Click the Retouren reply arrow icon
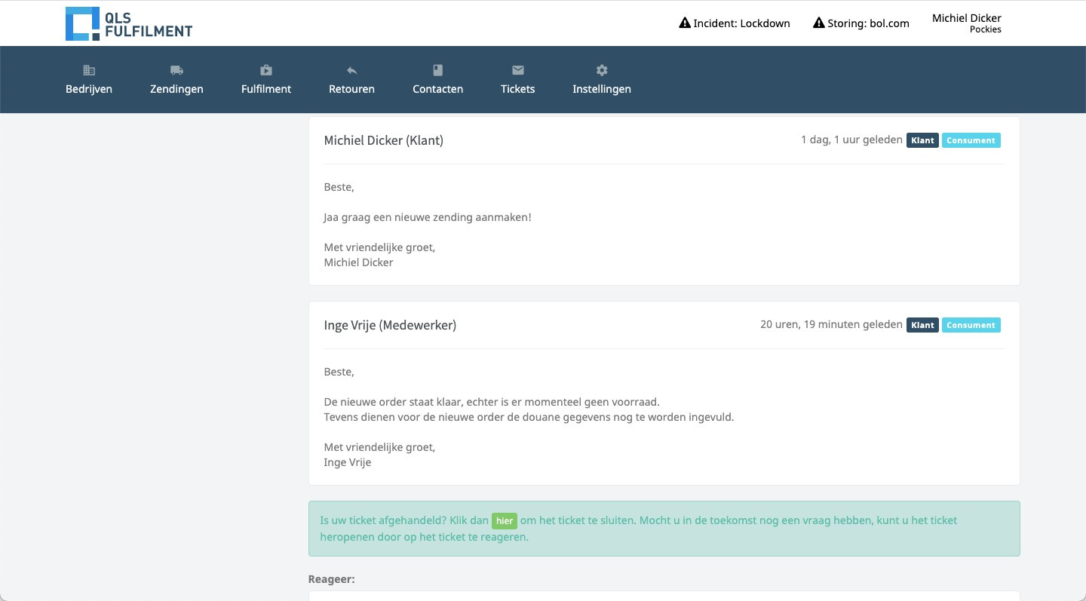Screen dimensions: 1086x601 (351, 70)
